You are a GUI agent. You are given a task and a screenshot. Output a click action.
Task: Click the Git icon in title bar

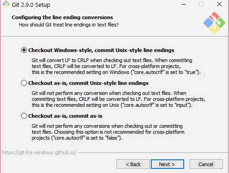6,4
